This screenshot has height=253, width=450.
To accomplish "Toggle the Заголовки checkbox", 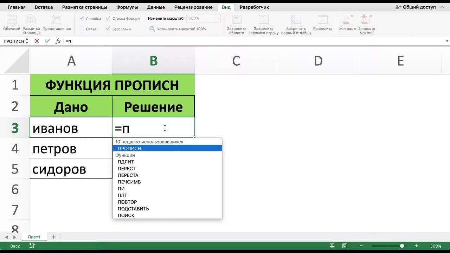I will (108, 29).
